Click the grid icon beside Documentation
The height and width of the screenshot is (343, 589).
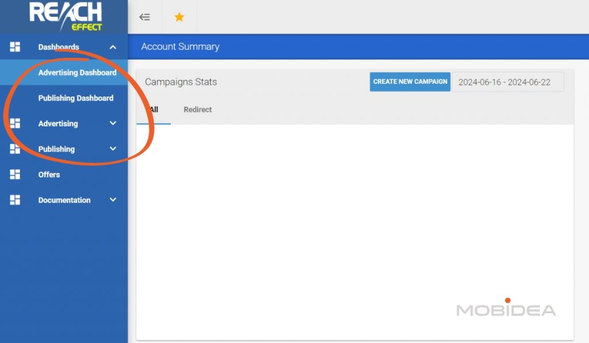pyautogui.click(x=15, y=200)
